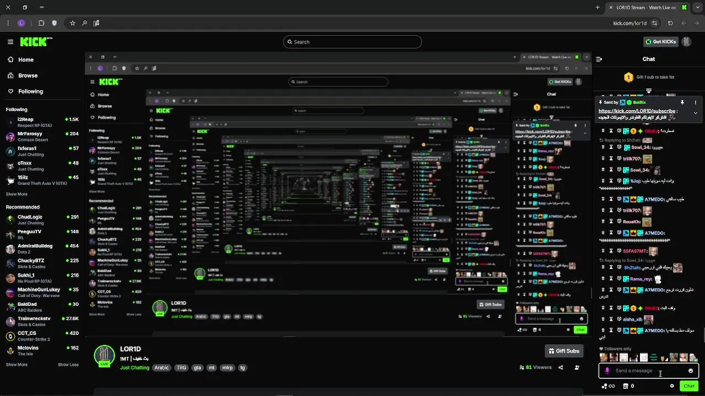Ban aisha_xil using the shield icon
This screenshot has width=705, height=396.
pyautogui.click(x=619, y=319)
